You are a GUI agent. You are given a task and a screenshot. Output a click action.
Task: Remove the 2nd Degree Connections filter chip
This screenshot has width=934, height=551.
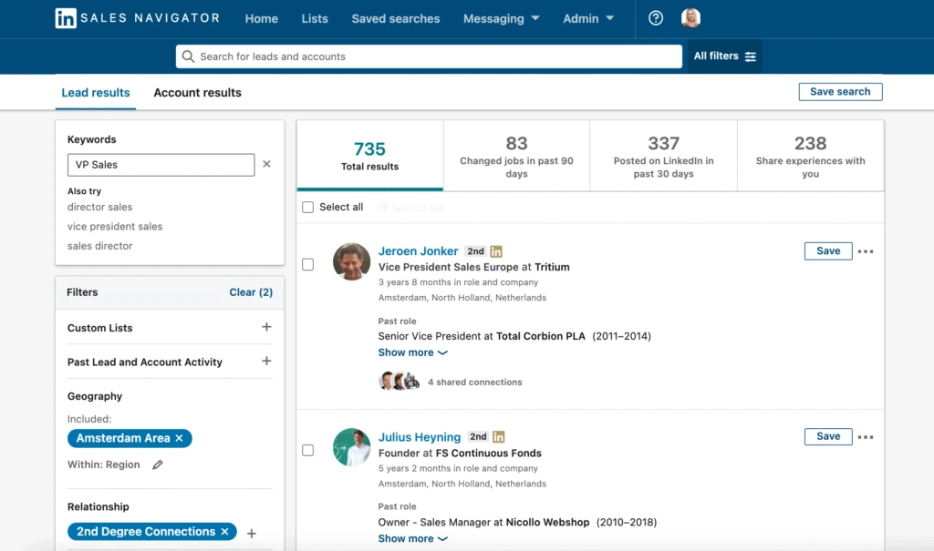[x=224, y=531]
